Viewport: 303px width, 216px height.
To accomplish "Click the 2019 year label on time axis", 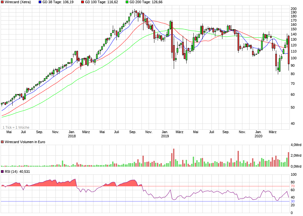I will [165, 136].
